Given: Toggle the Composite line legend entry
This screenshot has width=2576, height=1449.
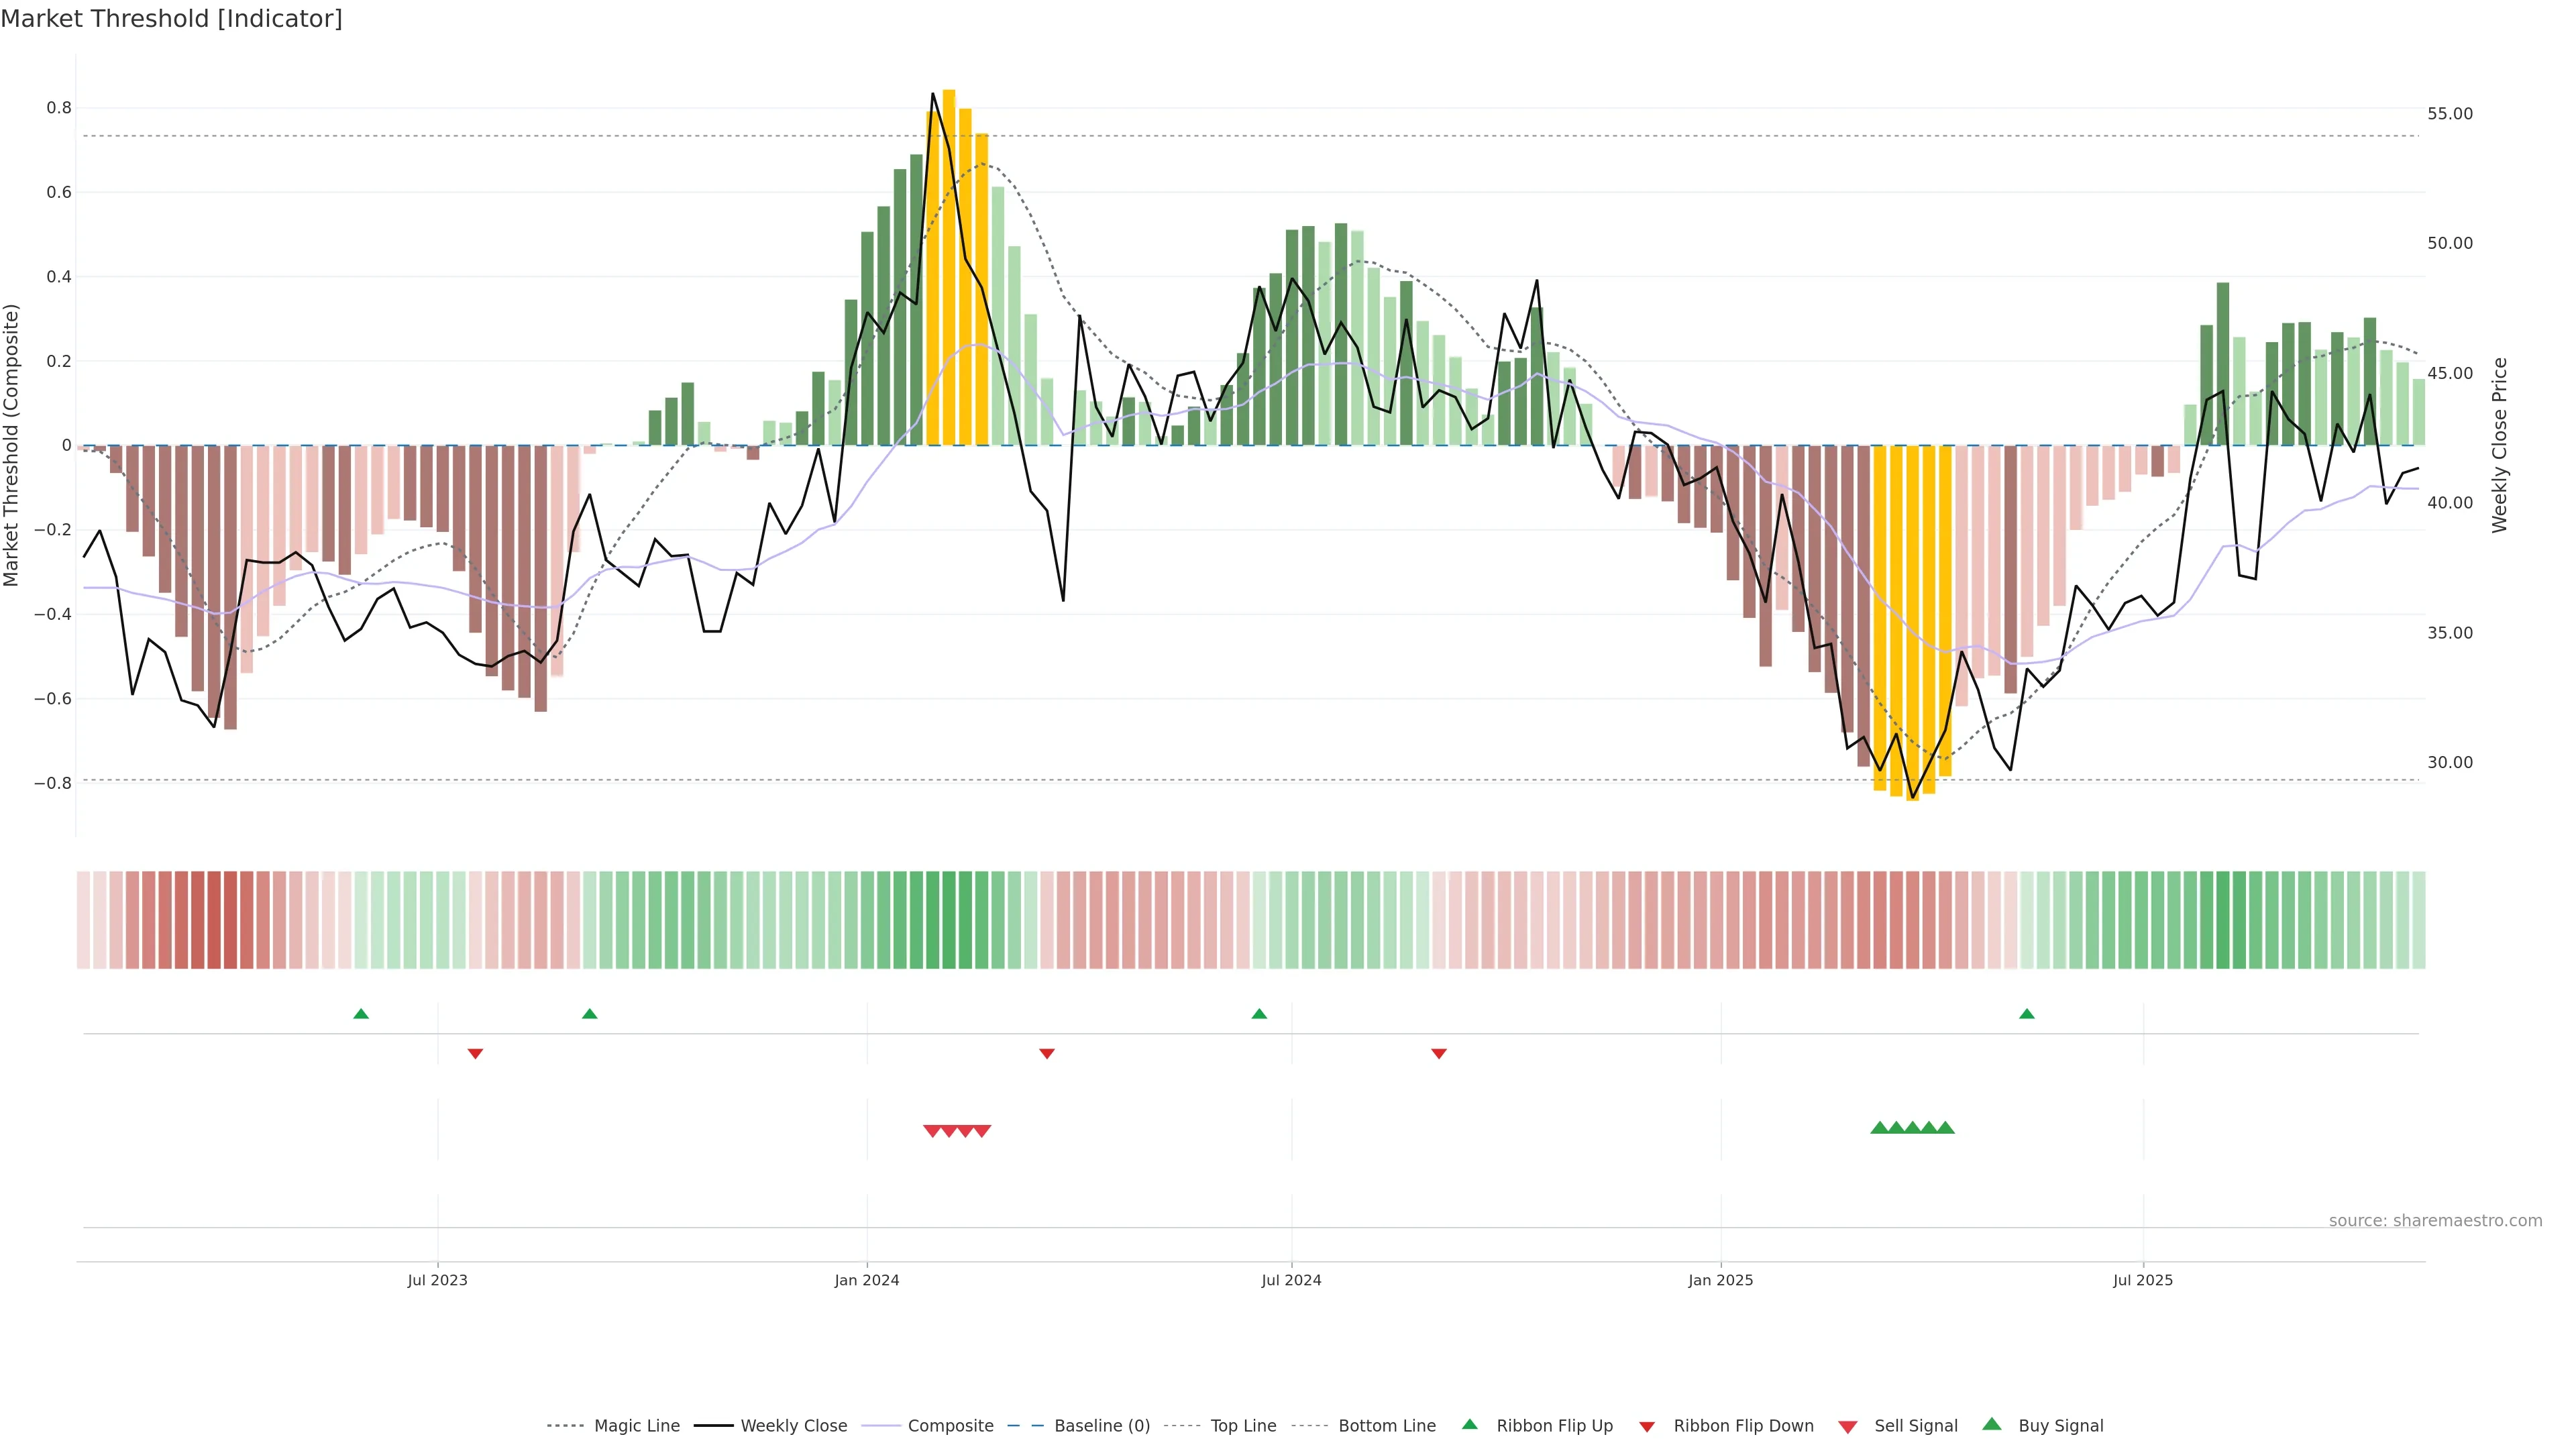Looking at the screenshot, I should click(950, 1426).
